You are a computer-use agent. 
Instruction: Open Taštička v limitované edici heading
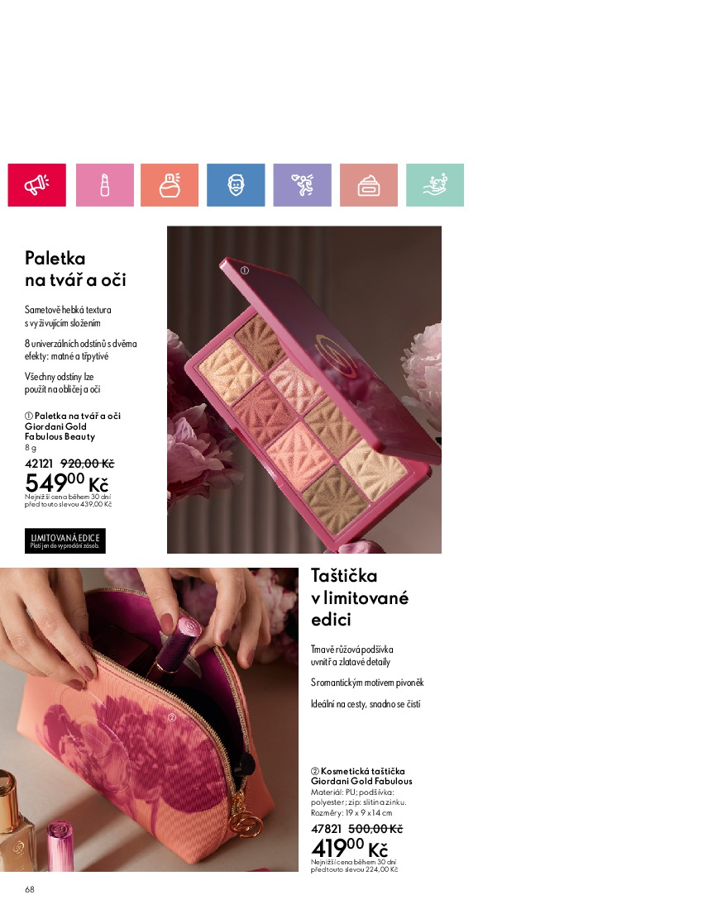(x=360, y=597)
